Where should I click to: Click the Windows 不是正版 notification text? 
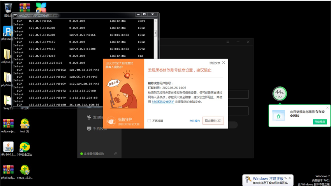tap(268, 179)
